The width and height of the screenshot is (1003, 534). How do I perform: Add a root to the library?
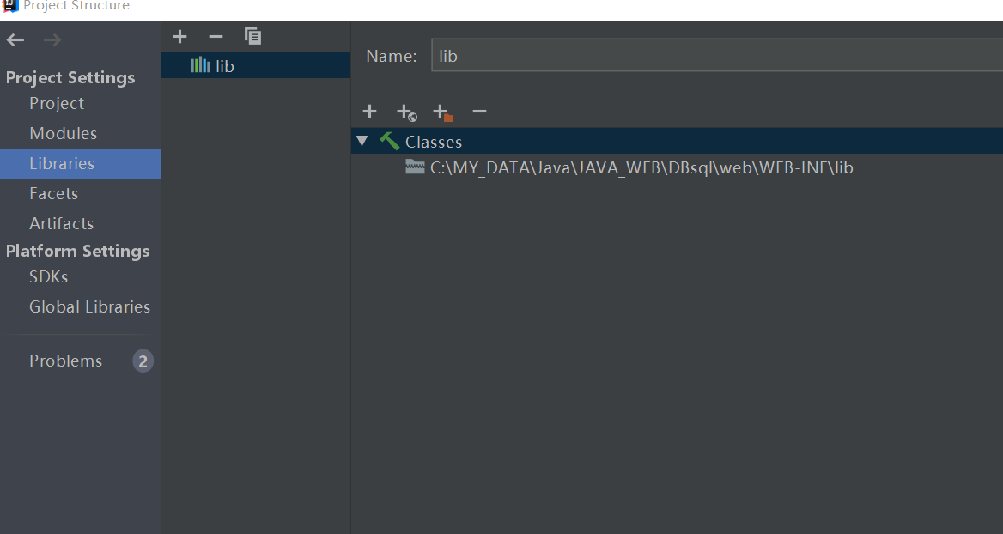[370, 112]
